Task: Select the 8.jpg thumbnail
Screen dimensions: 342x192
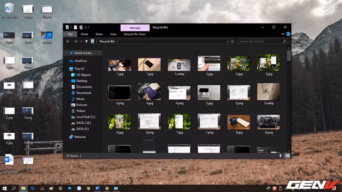Action: (239, 124)
